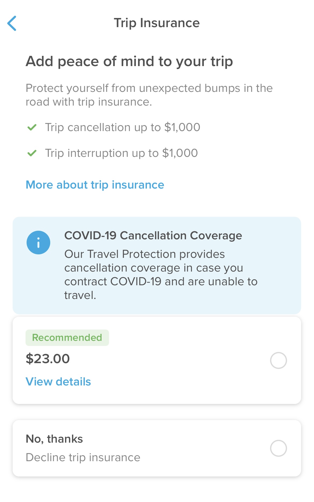
Task: Tap the Decline trip insurance text
Action: 83,457
